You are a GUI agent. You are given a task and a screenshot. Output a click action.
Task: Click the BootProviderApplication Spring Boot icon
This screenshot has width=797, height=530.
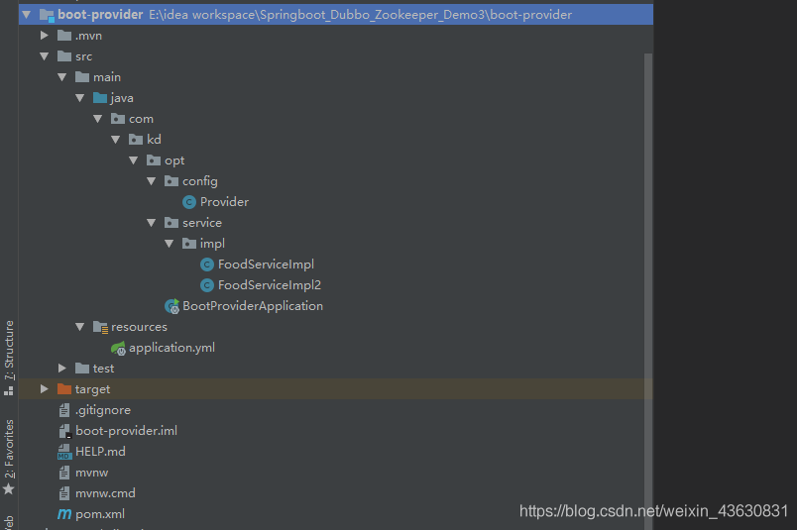[x=171, y=306]
